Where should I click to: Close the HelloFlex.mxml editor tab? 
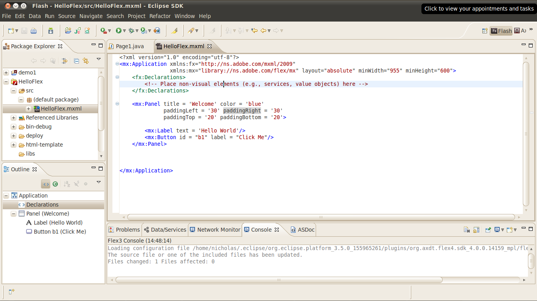point(210,46)
